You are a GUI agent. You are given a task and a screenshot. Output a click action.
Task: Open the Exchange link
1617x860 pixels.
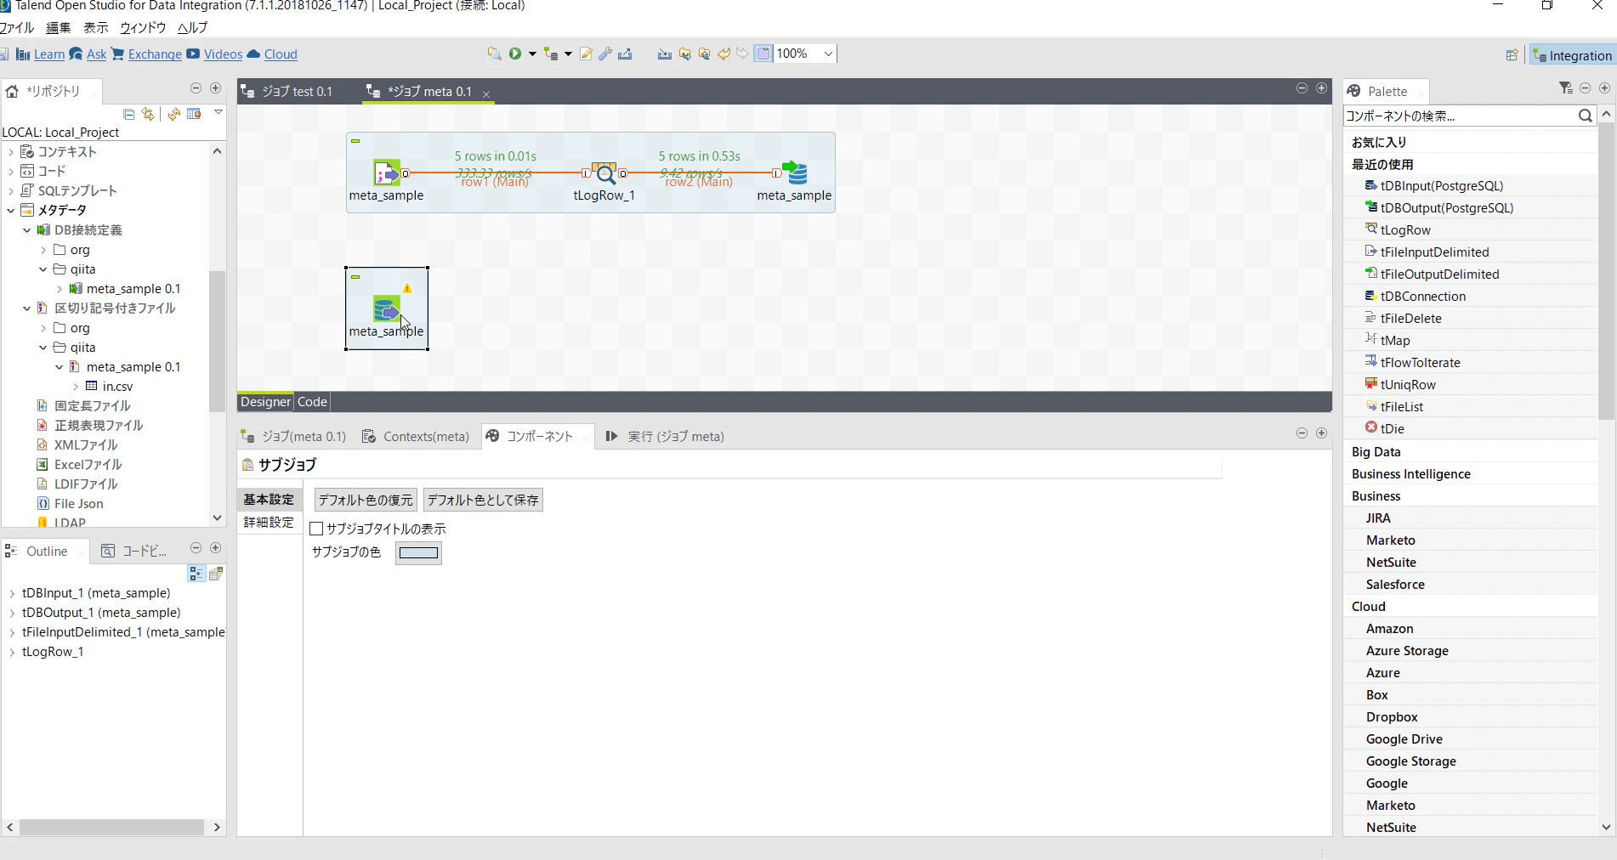(155, 54)
